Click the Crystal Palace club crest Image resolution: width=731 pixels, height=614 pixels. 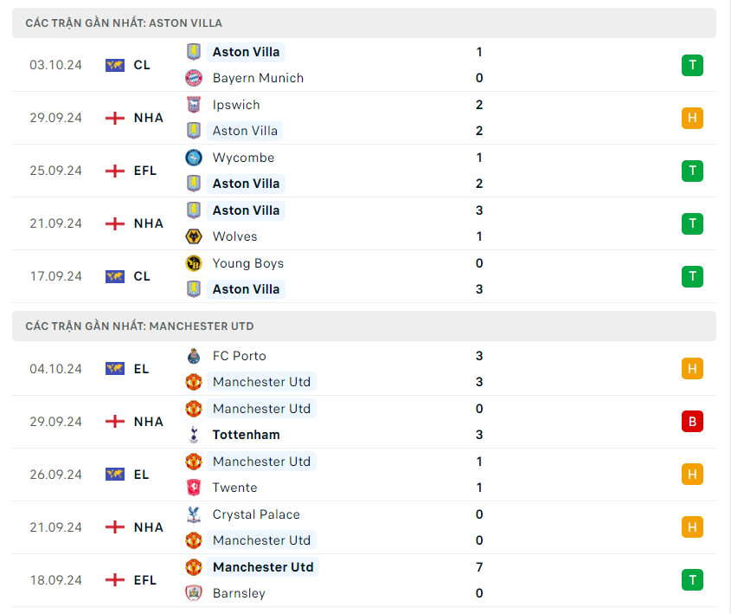pos(194,514)
